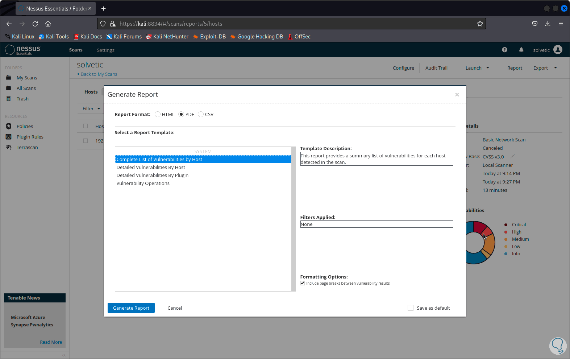Viewport: 570px width, 359px height.
Task: Open the Settings menu
Action: point(105,50)
